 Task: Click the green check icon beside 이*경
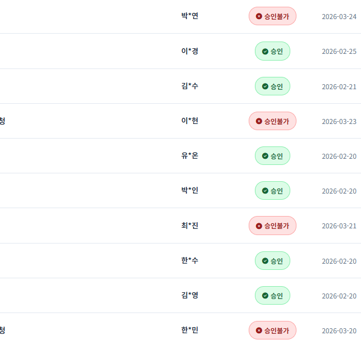click(265, 52)
